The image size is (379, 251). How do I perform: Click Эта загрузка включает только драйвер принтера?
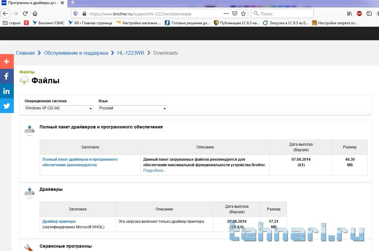pyautogui.click(x=161, y=222)
